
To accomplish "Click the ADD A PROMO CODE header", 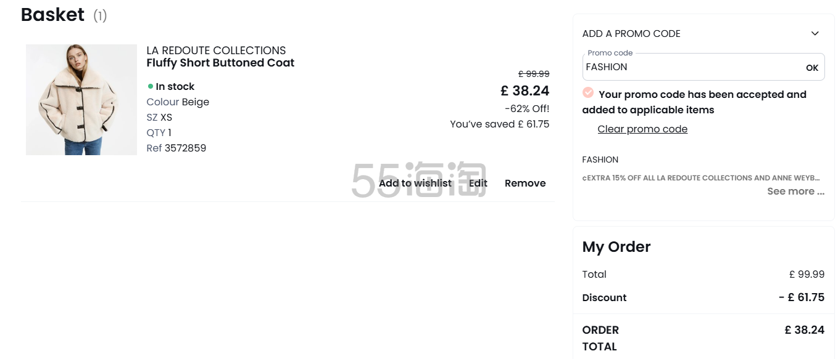I will coord(631,34).
